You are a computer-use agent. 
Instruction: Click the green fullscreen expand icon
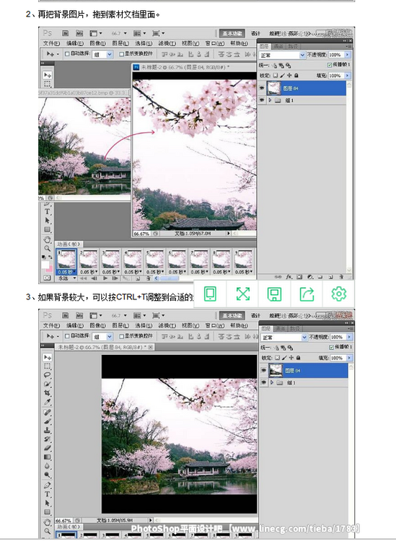pyautogui.click(x=243, y=294)
